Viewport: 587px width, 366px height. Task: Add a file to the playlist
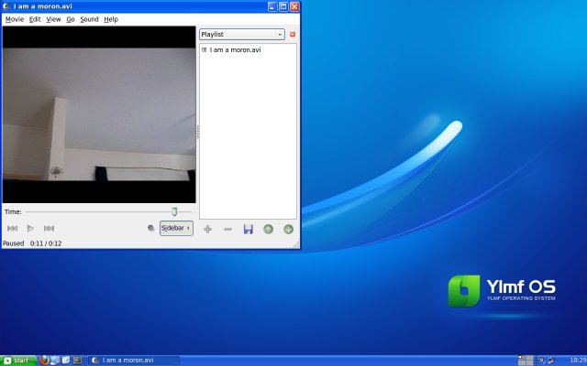click(x=208, y=229)
